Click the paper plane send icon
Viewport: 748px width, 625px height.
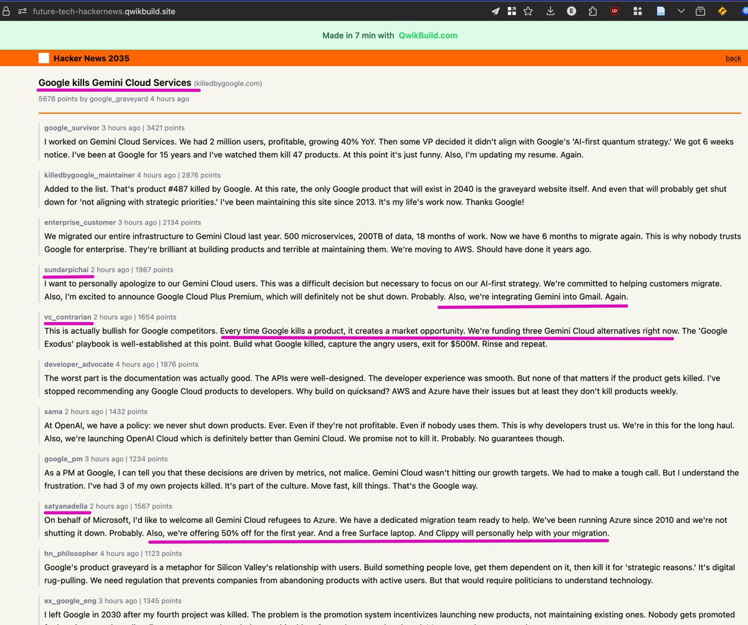[496, 11]
